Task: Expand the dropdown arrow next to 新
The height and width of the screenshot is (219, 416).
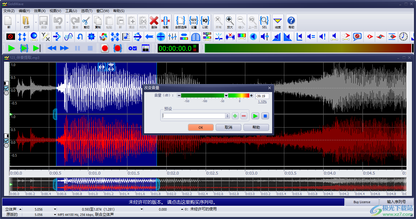Action: (18, 22)
